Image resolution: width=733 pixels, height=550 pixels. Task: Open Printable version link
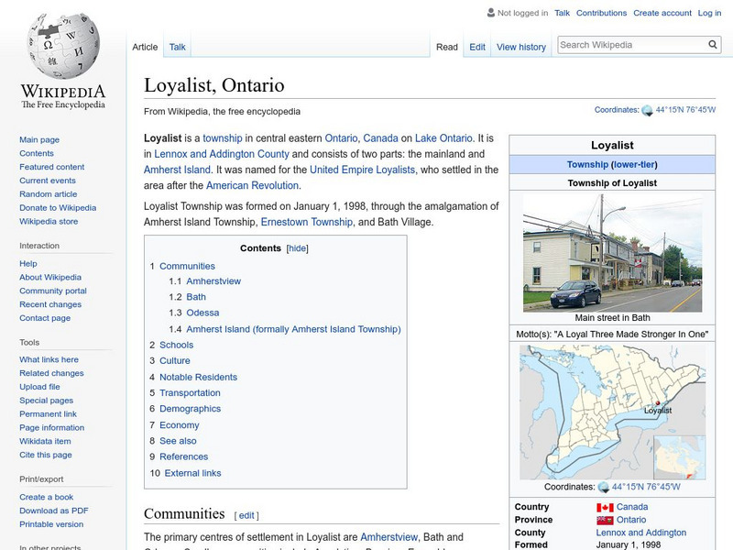51,523
